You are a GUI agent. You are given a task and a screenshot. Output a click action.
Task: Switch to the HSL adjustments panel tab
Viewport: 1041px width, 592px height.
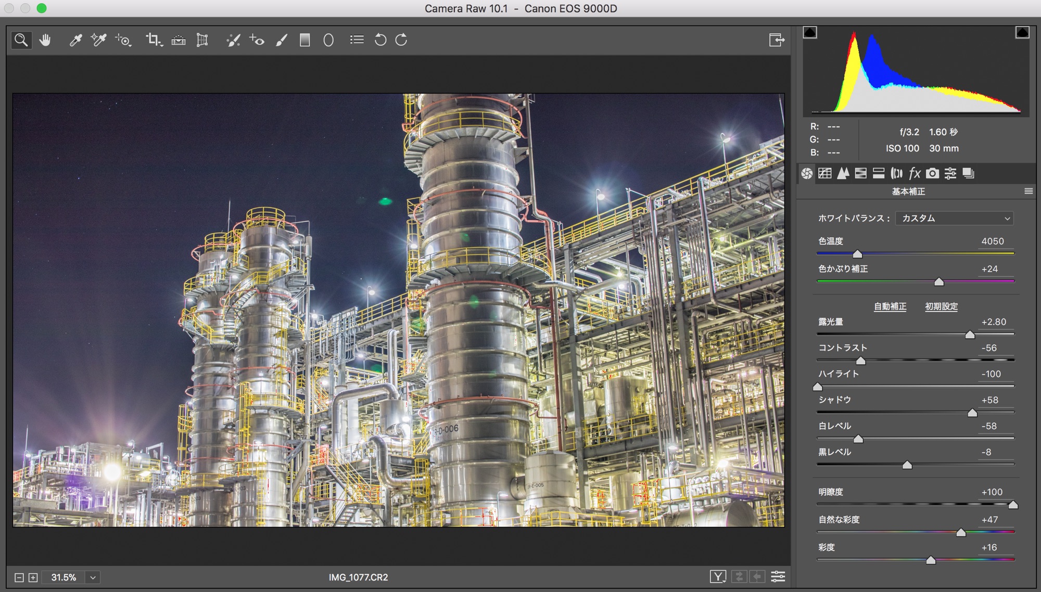[x=861, y=173]
